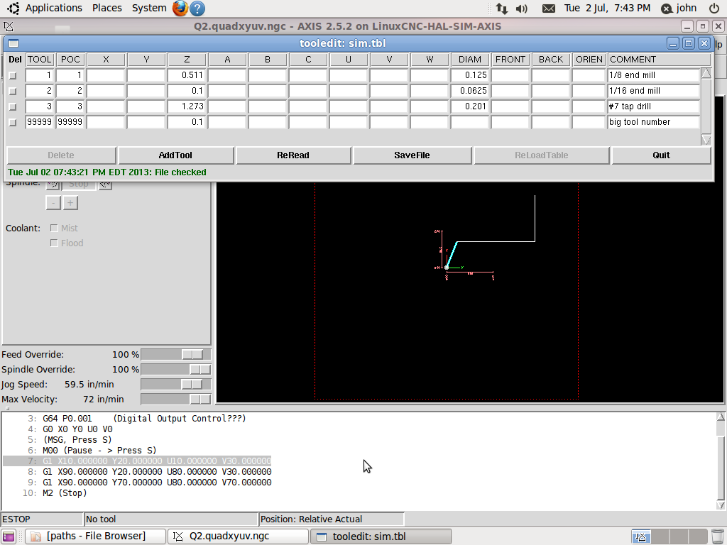This screenshot has width=727, height=545.
Task: Open the network connections indicator
Action: point(501,9)
